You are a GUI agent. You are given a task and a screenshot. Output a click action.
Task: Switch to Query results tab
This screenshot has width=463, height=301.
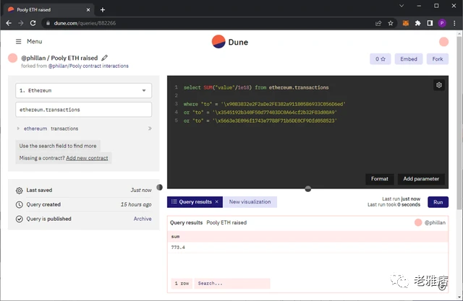click(x=195, y=201)
